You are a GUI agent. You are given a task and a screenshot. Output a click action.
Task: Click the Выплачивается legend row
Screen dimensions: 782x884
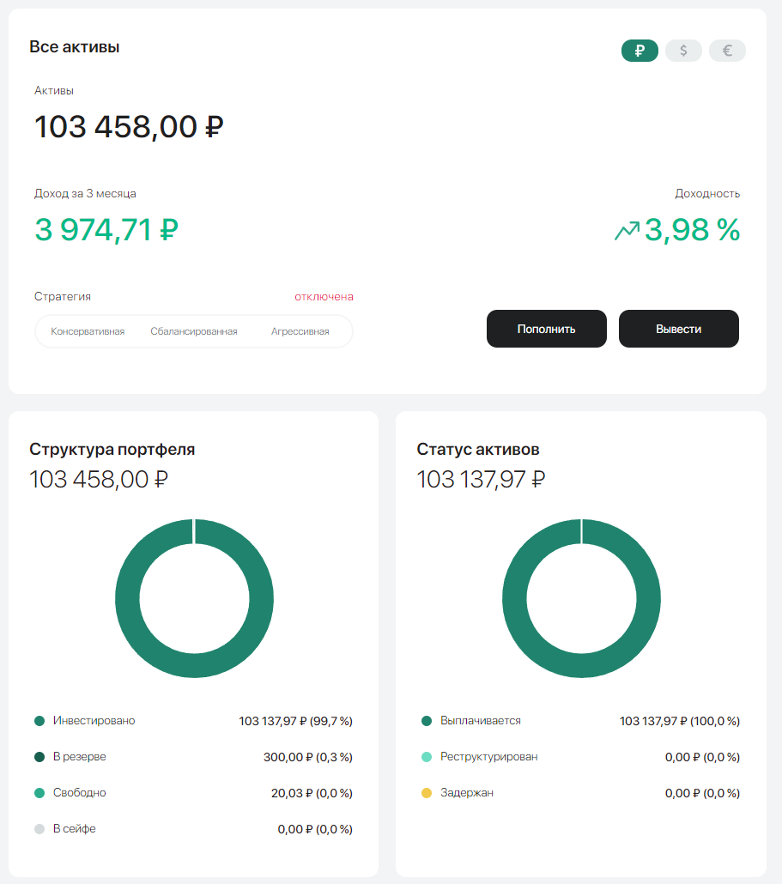point(474,721)
